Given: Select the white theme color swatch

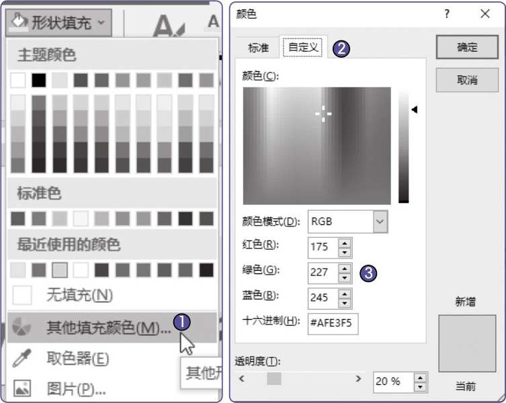Looking at the screenshot, I should click(x=17, y=80).
